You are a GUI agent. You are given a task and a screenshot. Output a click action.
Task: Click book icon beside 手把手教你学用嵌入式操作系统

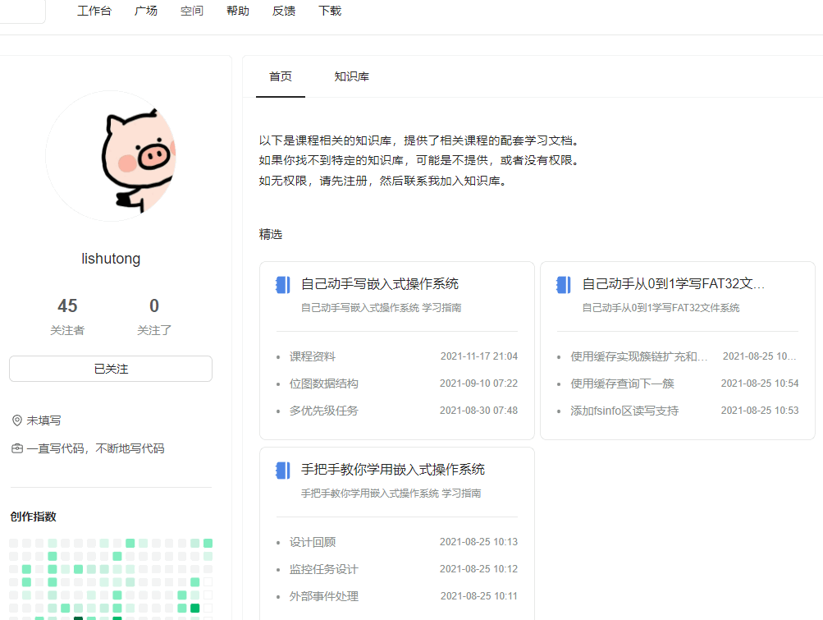(x=283, y=471)
